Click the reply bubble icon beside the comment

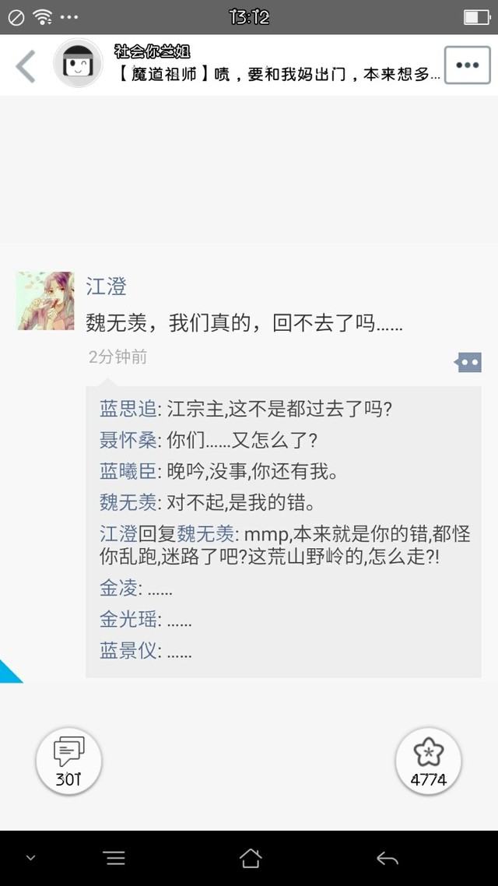(468, 362)
